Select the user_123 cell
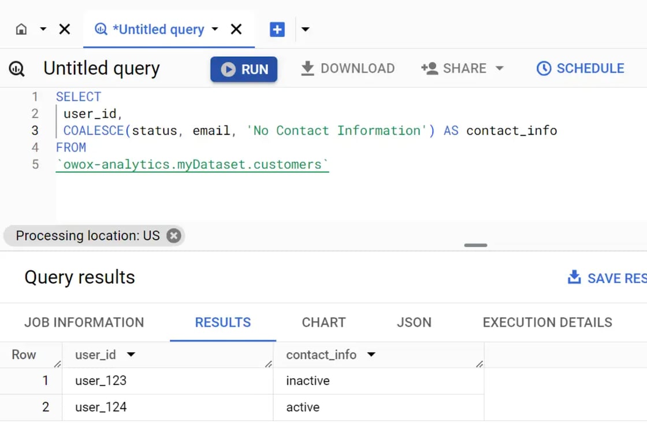This screenshot has height=444, width=647. click(168, 381)
